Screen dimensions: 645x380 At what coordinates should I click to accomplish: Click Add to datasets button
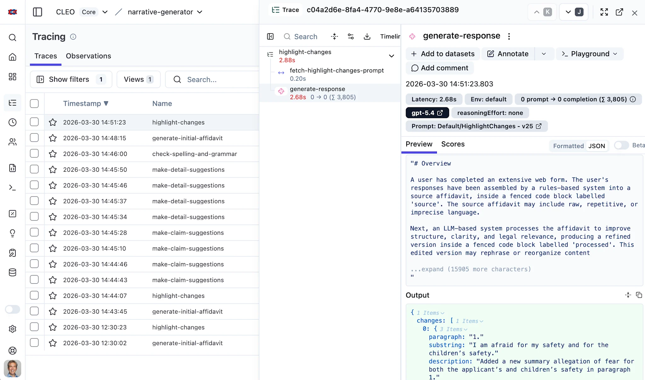click(x=442, y=54)
